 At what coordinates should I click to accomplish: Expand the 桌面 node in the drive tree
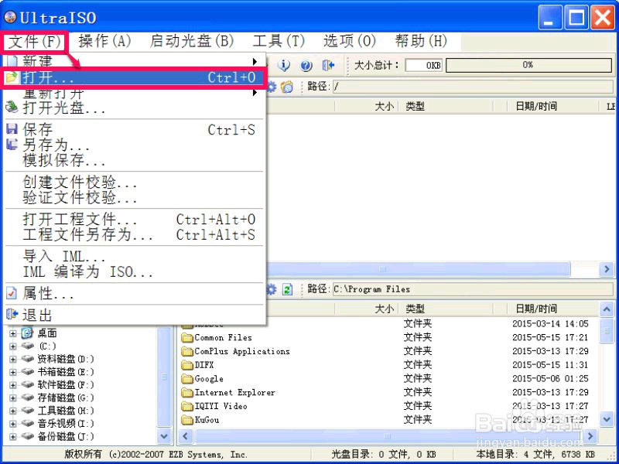(x=13, y=333)
